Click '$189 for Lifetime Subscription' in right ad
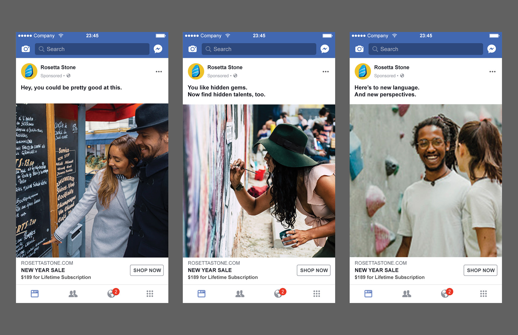518x335 pixels. coord(390,277)
